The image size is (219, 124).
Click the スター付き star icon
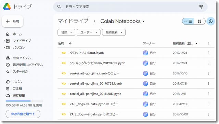[8, 71]
